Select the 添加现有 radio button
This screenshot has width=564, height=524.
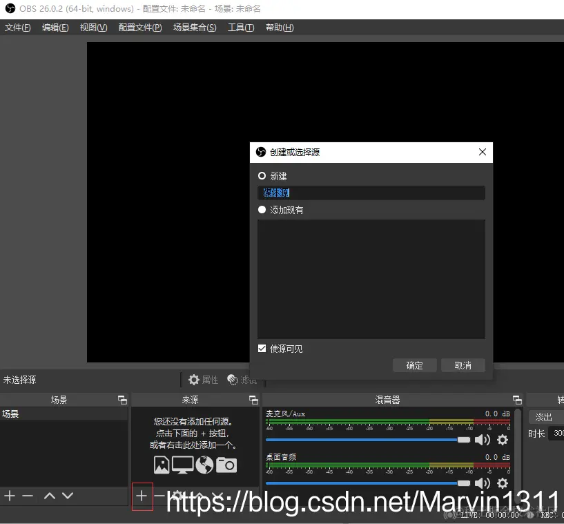[x=262, y=210]
